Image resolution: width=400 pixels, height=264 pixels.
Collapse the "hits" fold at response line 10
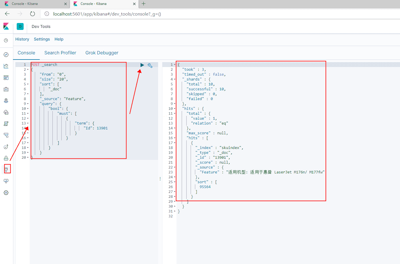[x=175, y=109]
